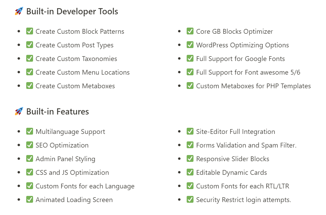Viewport: 326px width, 215px height.
Task: Select the Built-in Features heading
Action: tap(58, 112)
